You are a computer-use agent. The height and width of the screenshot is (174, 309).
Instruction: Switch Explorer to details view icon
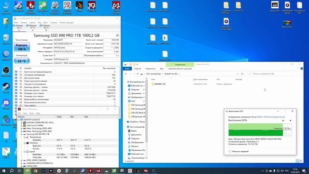click(x=297, y=161)
